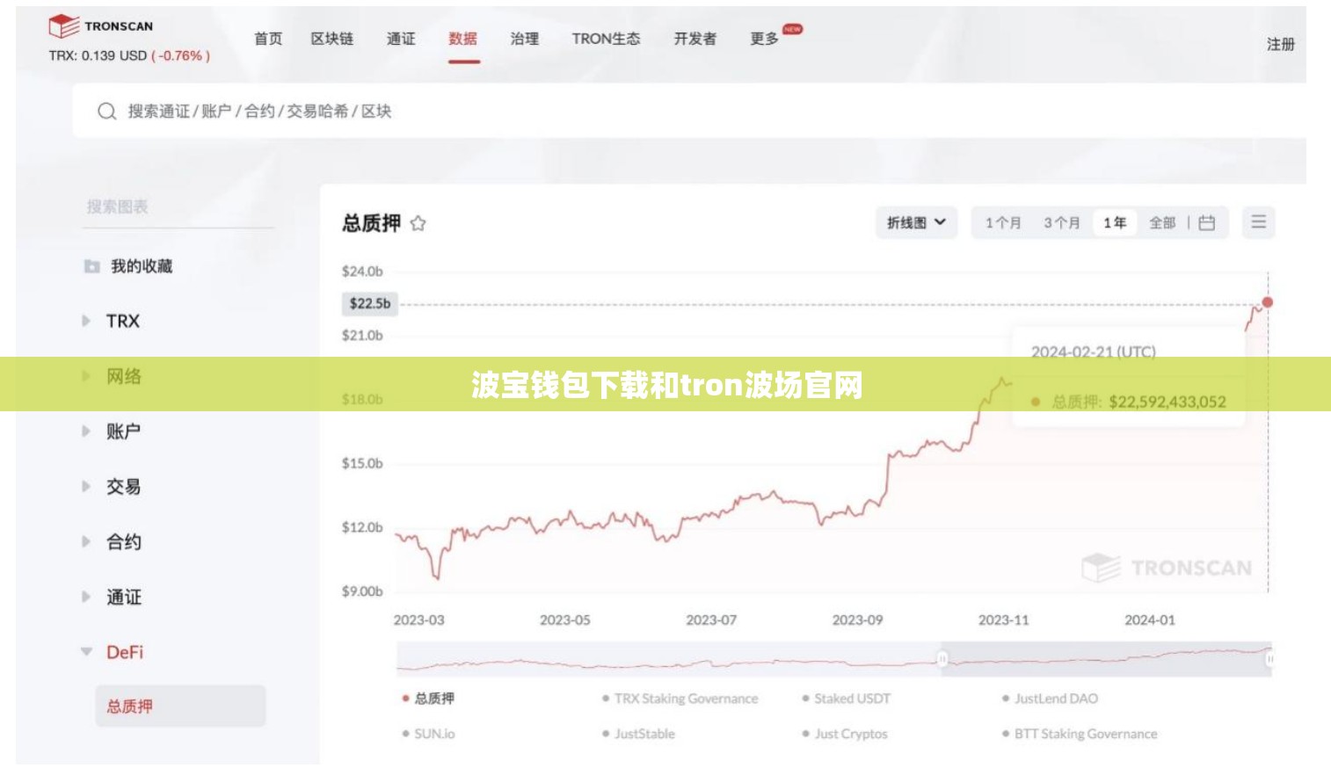Open the 开发者 menu
Viewport: 1331px width, 768px height.
(695, 39)
